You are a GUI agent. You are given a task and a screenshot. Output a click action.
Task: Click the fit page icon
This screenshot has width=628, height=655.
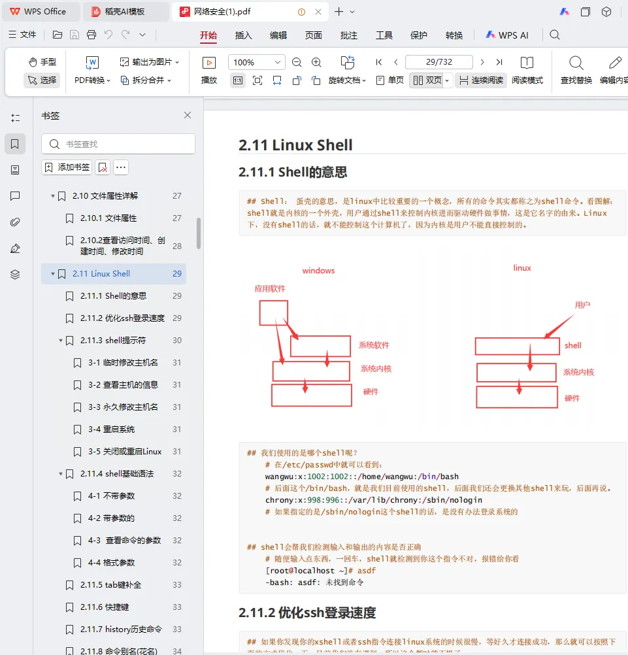(257, 80)
